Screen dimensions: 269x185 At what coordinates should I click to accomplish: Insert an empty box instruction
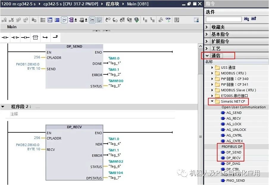[x=35, y=37]
